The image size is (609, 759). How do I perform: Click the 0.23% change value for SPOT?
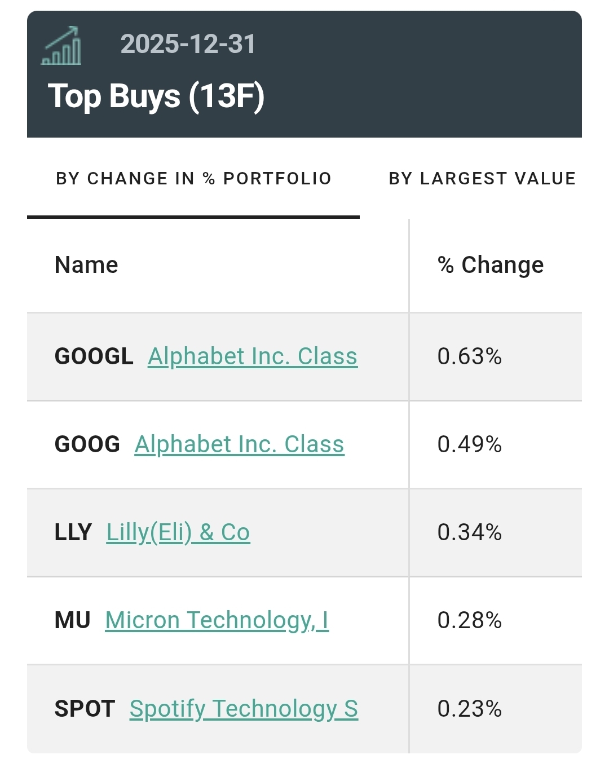click(469, 709)
